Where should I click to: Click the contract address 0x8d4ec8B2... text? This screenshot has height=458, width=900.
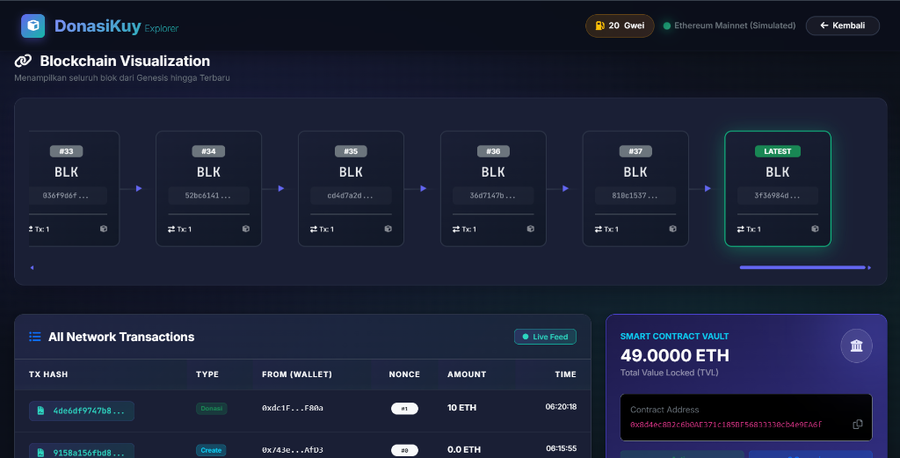point(726,425)
